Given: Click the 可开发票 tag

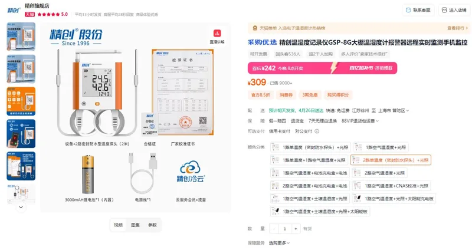Looking at the screenshot, I should 258,54.
